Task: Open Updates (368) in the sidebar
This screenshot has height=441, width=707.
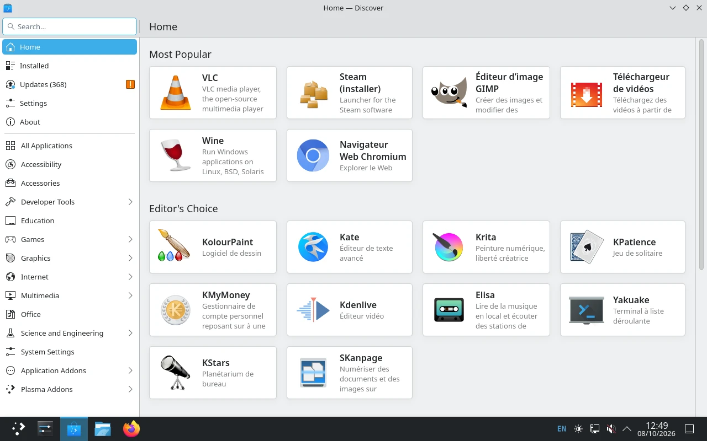Action: [x=70, y=84]
